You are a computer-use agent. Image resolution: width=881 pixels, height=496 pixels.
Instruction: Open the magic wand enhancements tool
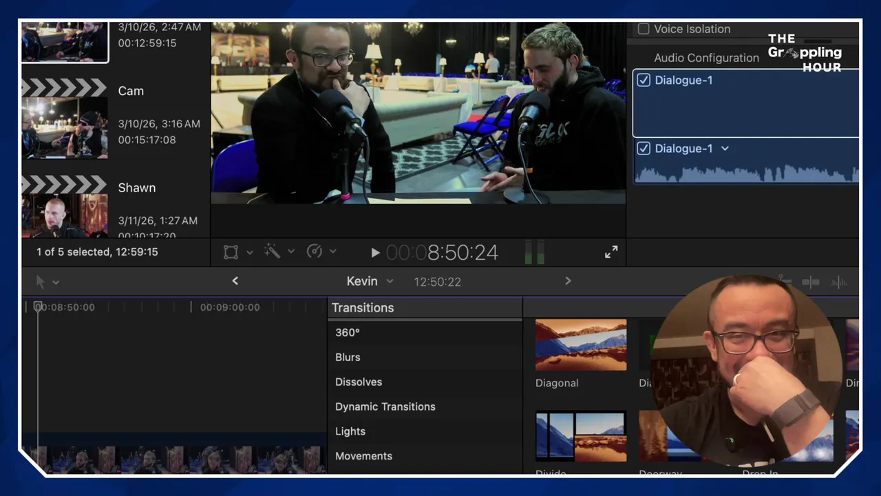point(273,252)
